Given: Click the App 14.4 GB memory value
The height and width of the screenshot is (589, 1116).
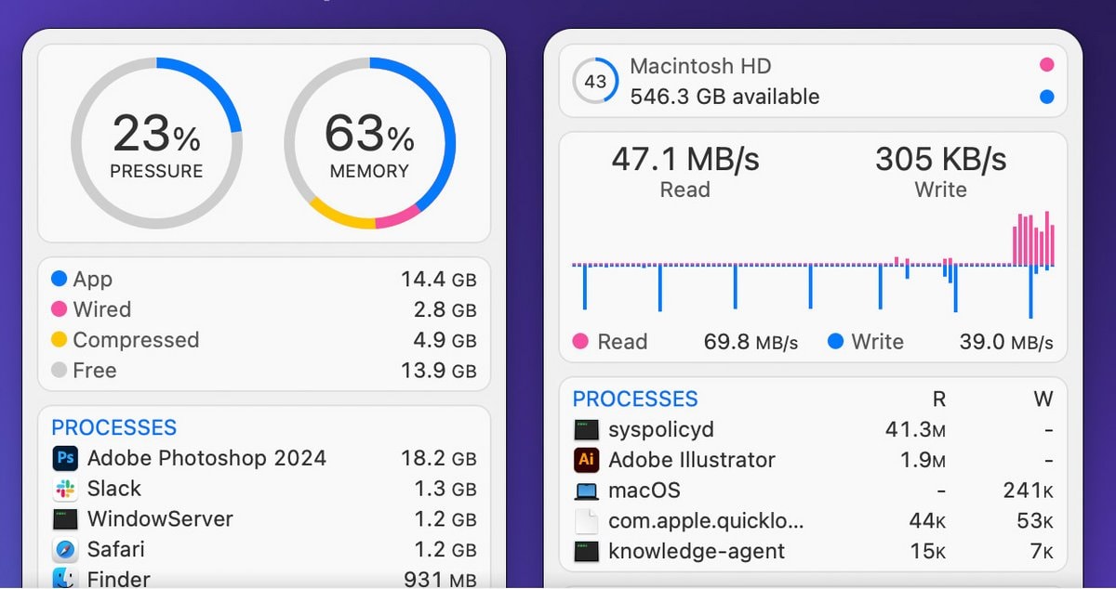Looking at the screenshot, I should point(439,279).
